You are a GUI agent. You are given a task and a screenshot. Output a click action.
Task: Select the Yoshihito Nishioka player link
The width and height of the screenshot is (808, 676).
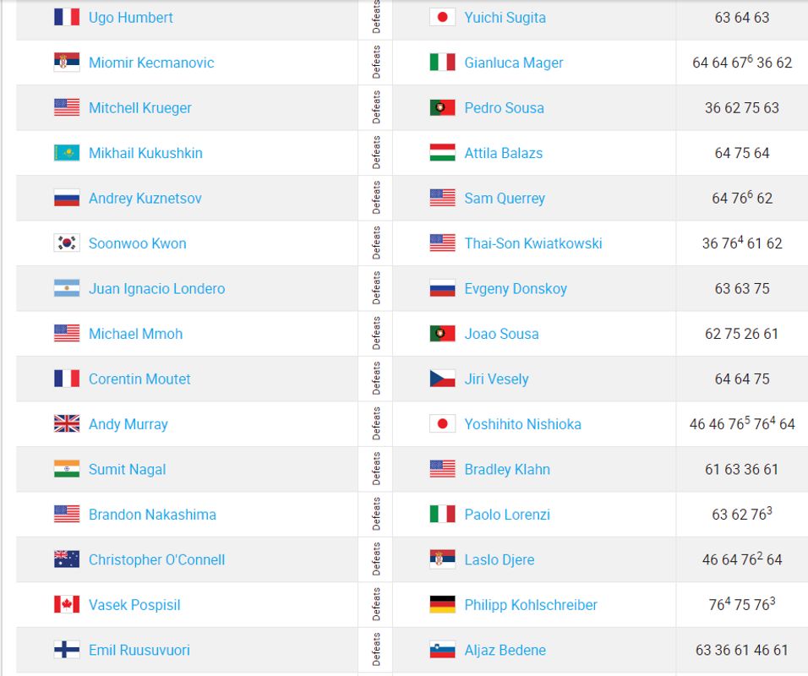522,424
